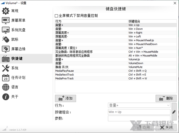The image size is (179, 133).
Task: Select the 屏幕菜单 monitor icon
Action: click(6, 20)
